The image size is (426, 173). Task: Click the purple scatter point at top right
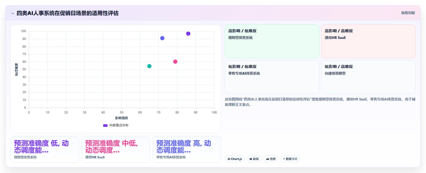pyautogui.click(x=188, y=34)
